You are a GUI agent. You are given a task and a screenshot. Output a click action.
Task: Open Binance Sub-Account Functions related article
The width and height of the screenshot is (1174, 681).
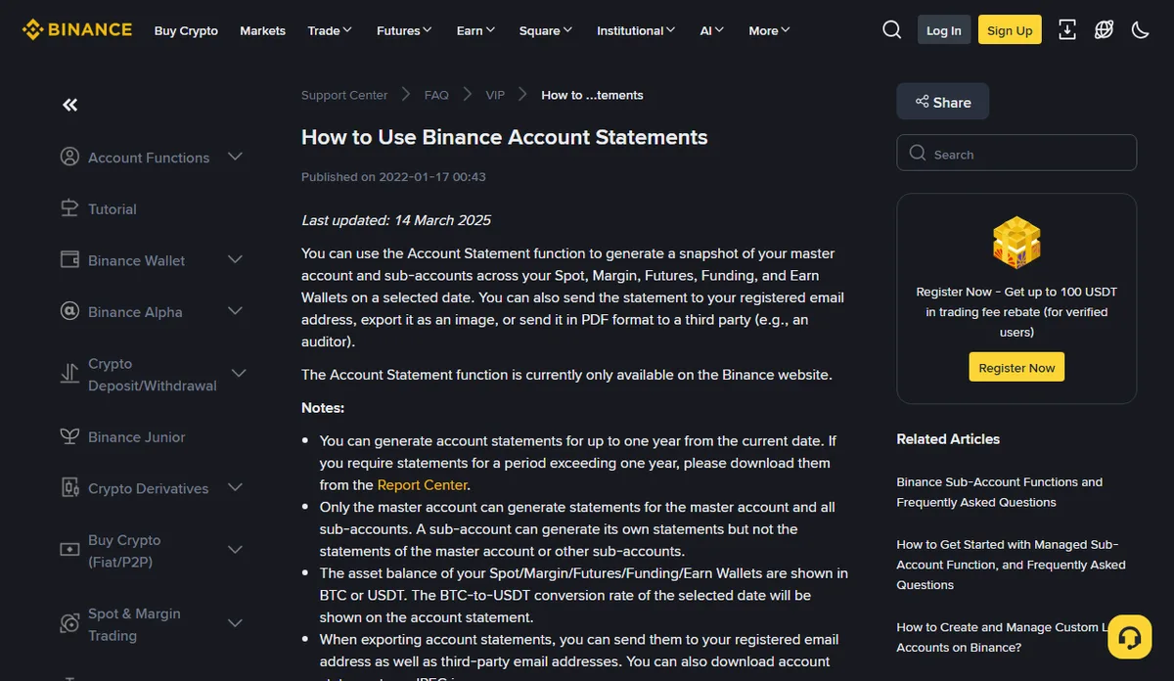pos(999,492)
